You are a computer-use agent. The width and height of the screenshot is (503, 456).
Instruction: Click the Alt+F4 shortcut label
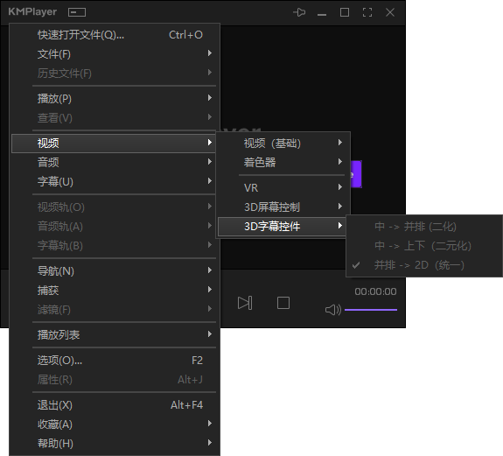tap(186, 405)
